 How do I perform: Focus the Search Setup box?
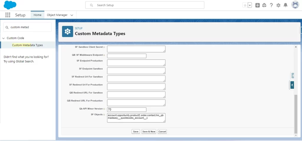click(145, 5)
